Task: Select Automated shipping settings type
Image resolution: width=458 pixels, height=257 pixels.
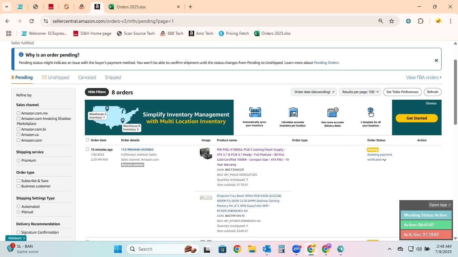Action: [18, 206]
